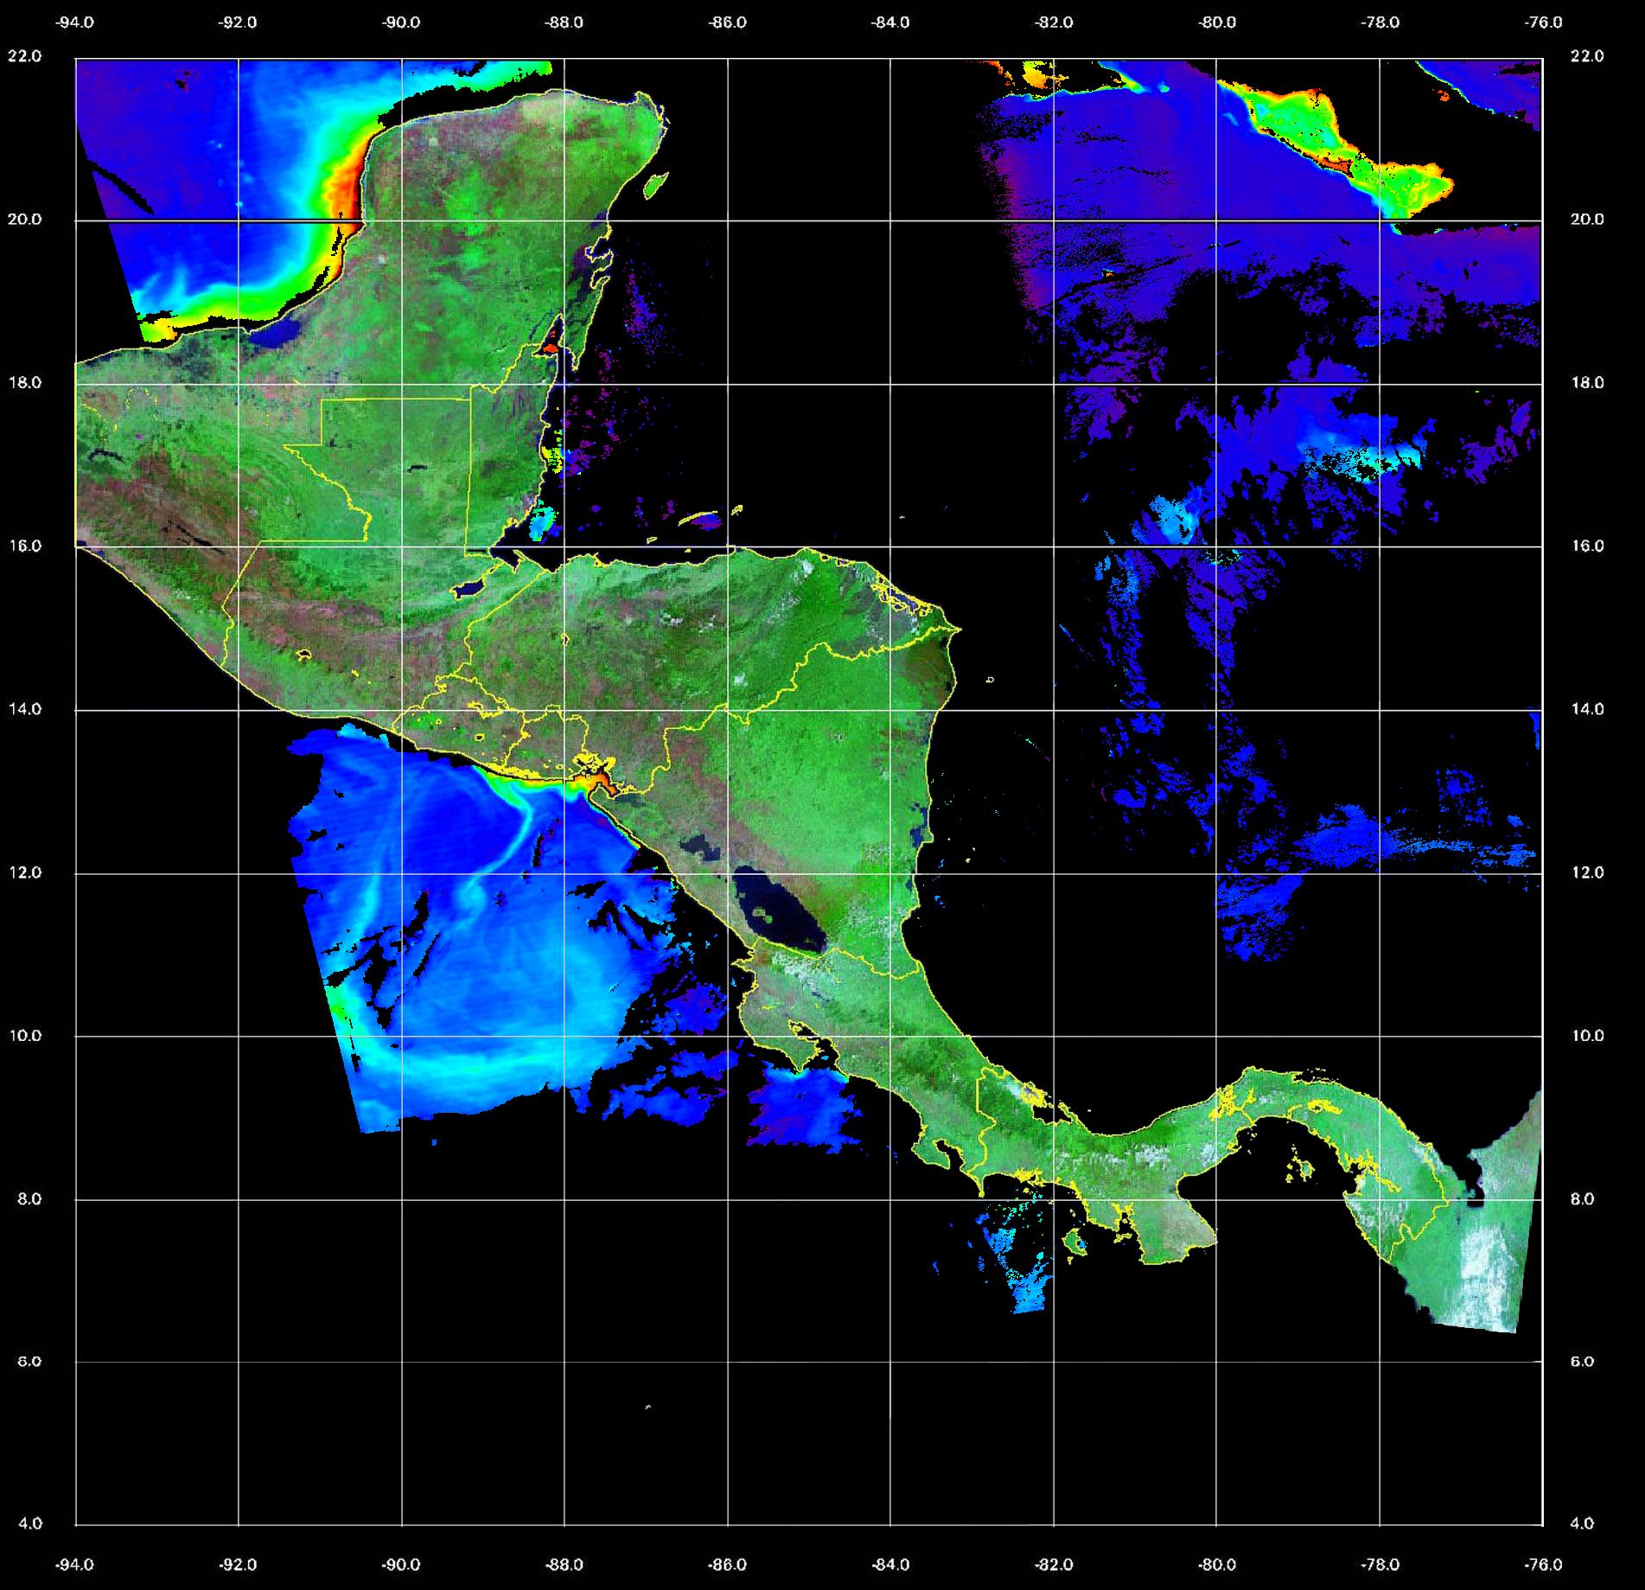Click the right axis label 10.0

[x=1586, y=1036]
